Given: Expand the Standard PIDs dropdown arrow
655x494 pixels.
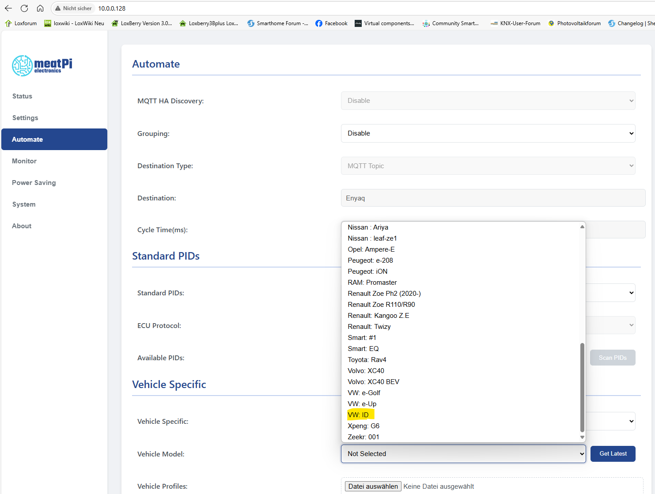Looking at the screenshot, I should [631, 293].
